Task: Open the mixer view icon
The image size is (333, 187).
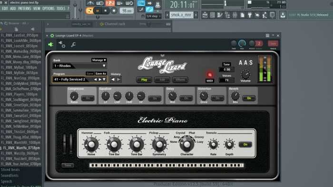Action: [x=235, y=15]
